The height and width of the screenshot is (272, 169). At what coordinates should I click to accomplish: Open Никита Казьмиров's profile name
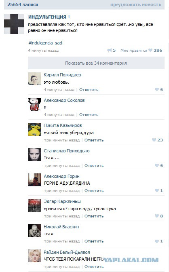(63, 125)
